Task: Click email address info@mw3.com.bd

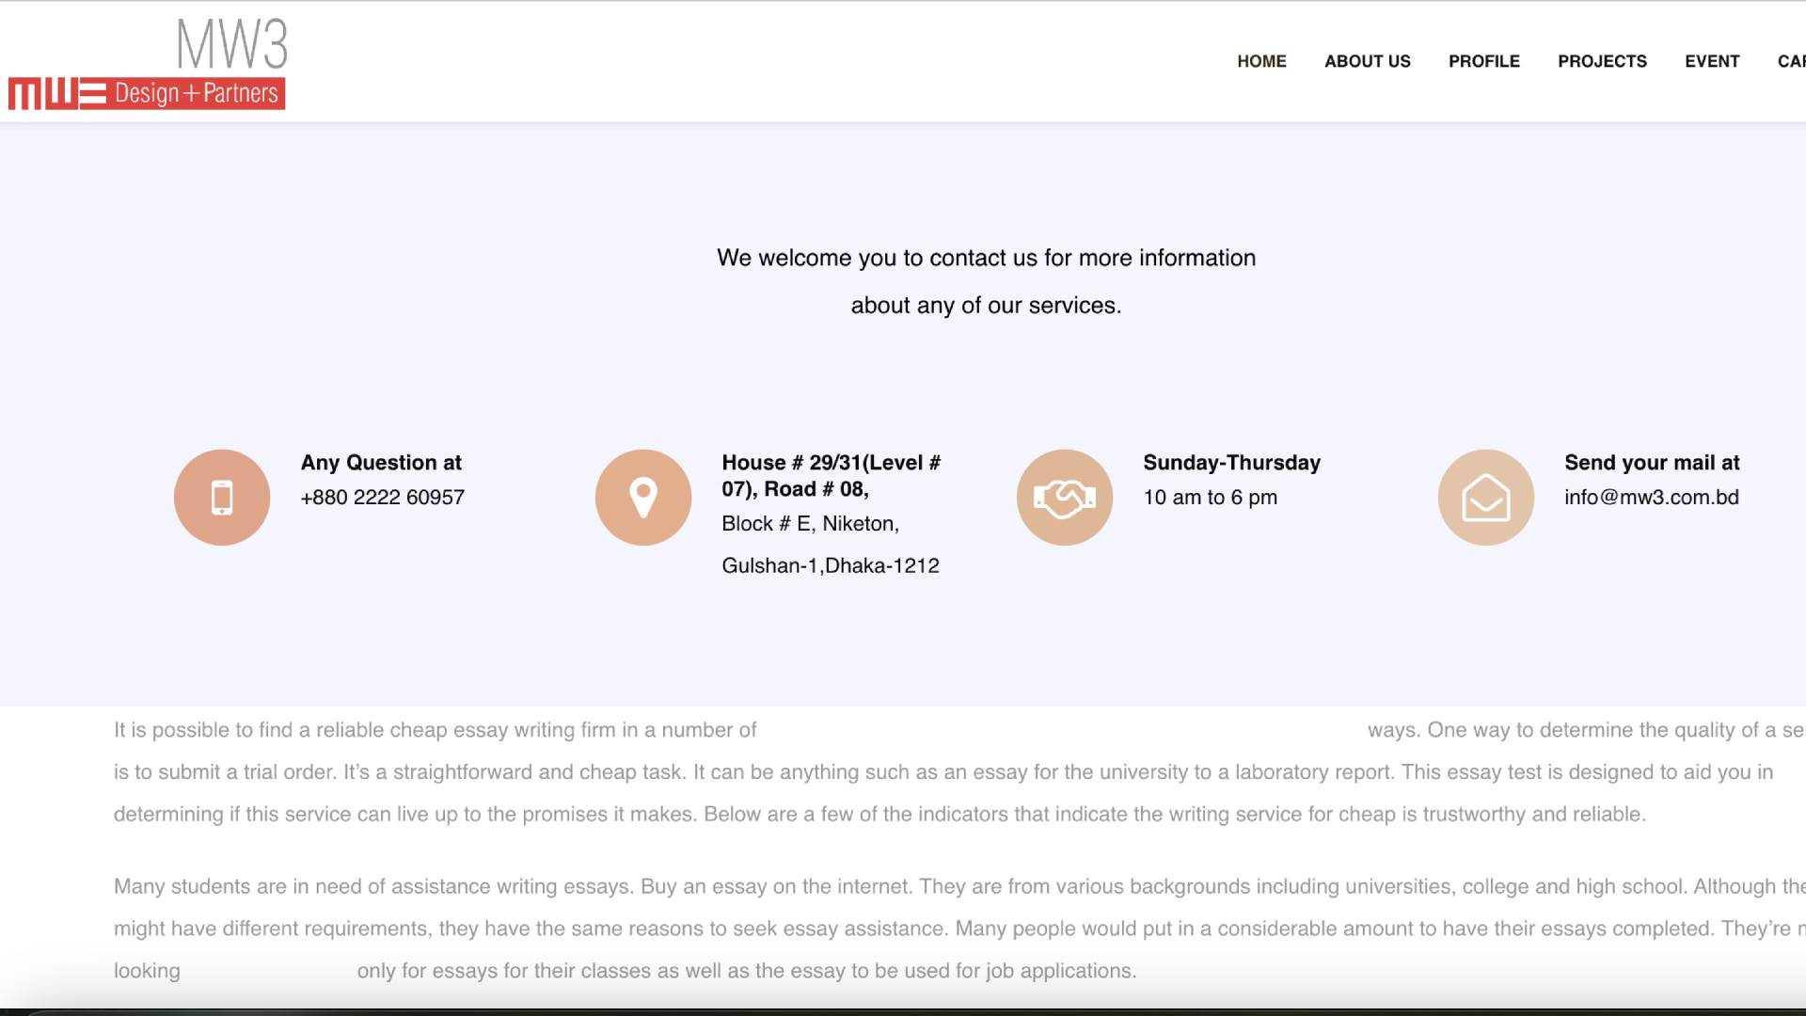Action: pos(1652,498)
